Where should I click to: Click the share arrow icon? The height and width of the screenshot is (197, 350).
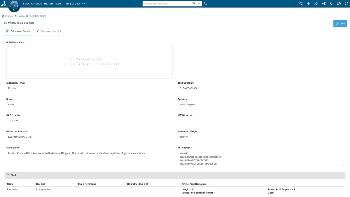click(x=316, y=4)
